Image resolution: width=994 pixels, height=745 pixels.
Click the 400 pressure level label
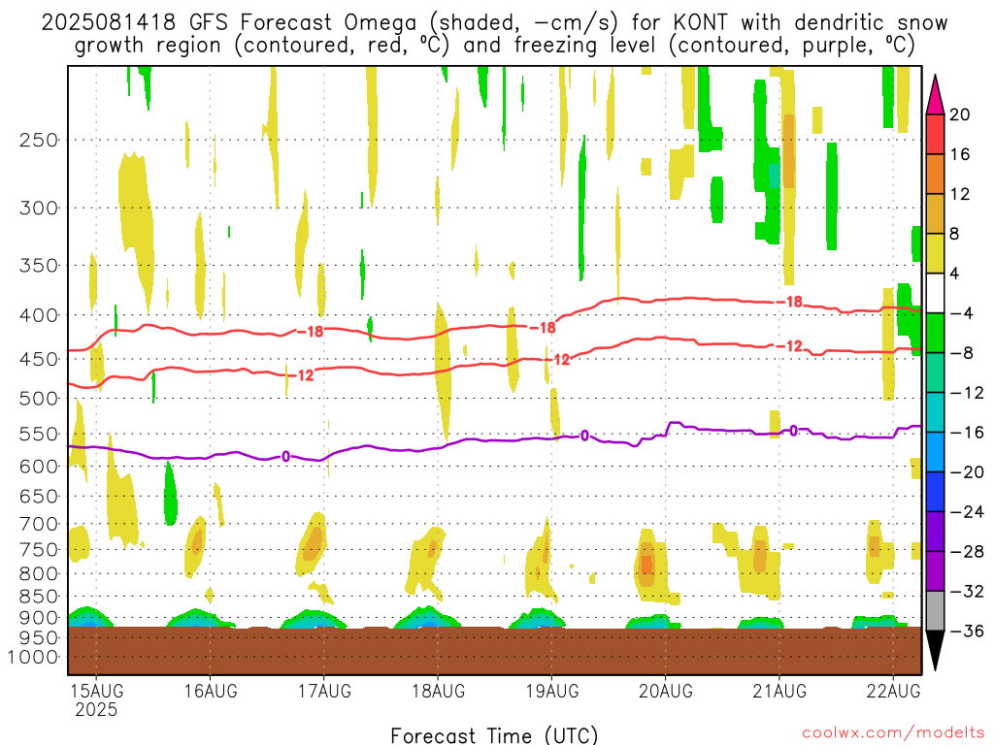click(39, 315)
